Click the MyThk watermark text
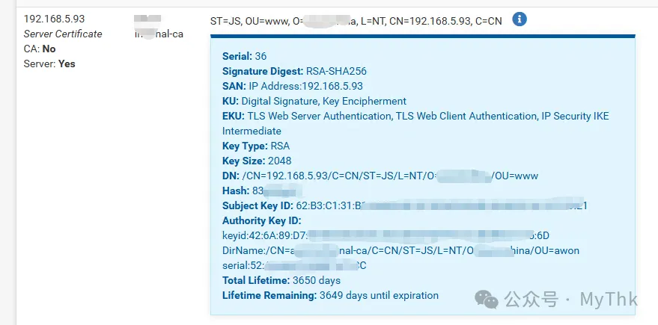This screenshot has width=658, height=325. 609,300
